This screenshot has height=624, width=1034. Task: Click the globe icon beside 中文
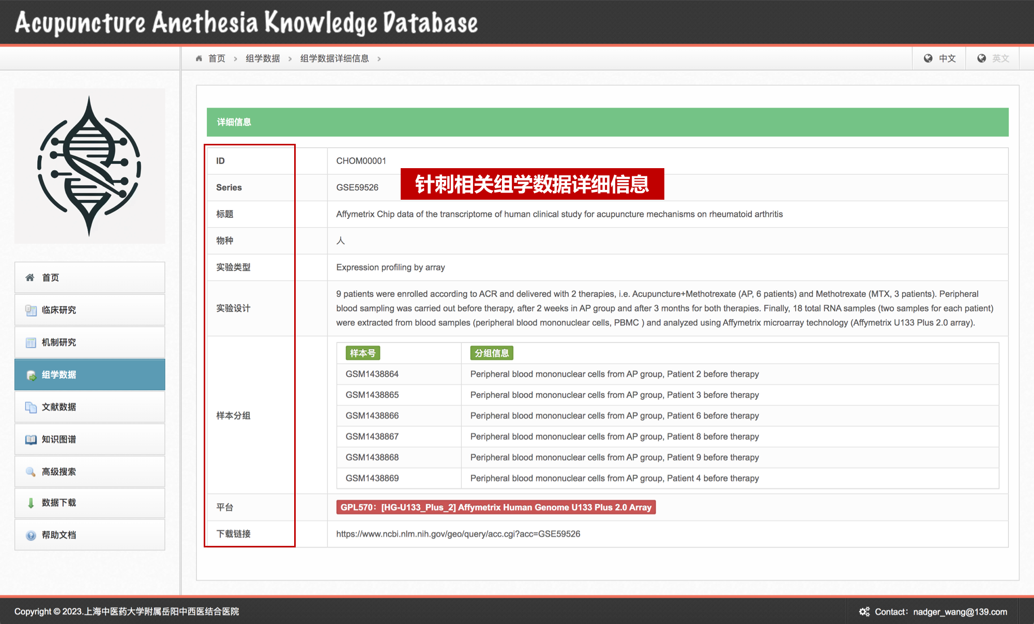[928, 58]
